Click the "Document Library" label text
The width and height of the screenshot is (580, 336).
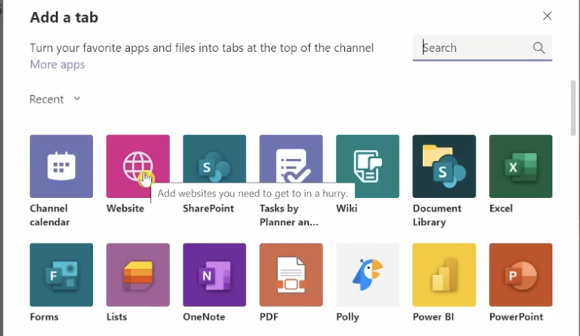tap(437, 215)
